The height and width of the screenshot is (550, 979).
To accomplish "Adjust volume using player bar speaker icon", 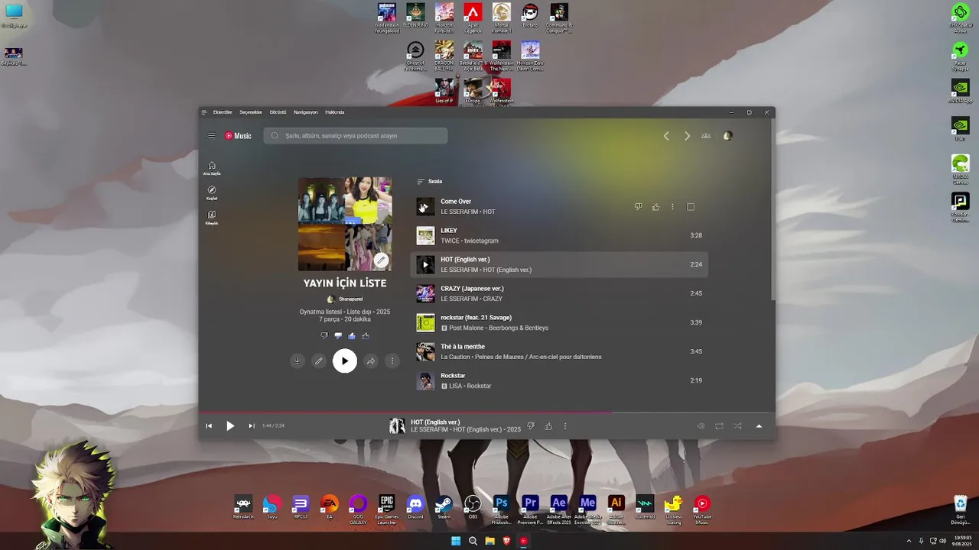I will (701, 426).
